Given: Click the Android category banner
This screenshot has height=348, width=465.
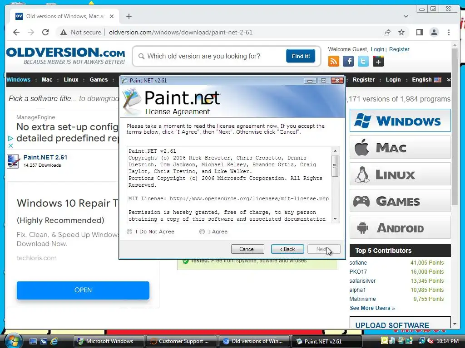Looking at the screenshot, I should pos(400,227).
